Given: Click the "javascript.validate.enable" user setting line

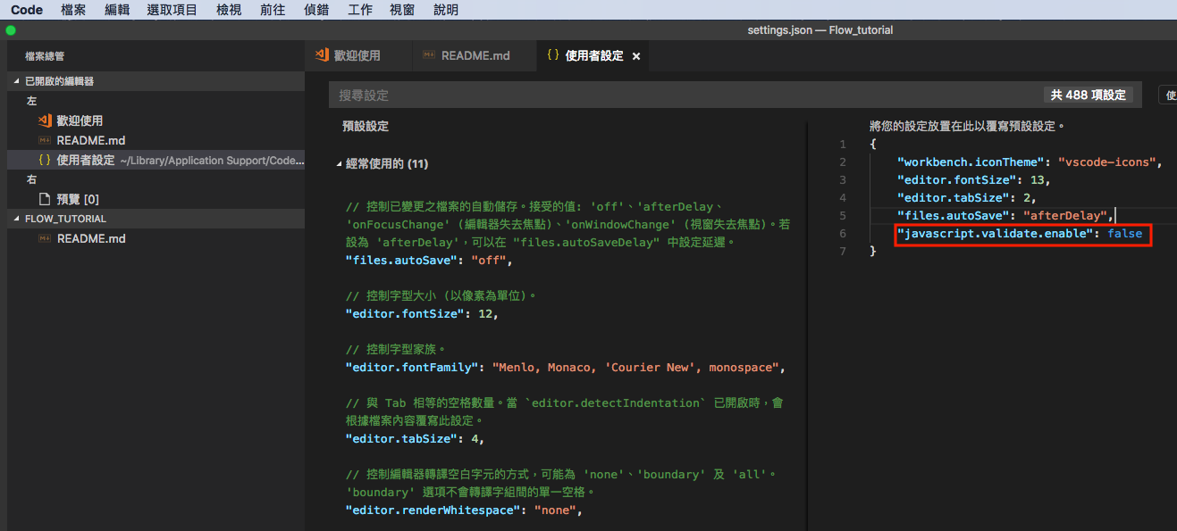Looking at the screenshot, I should pyautogui.click(x=1020, y=234).
